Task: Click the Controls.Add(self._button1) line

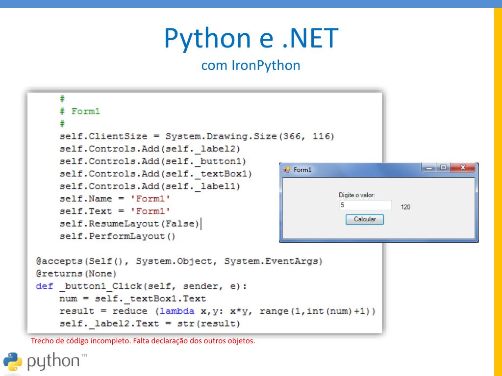Action: [153, 162]
